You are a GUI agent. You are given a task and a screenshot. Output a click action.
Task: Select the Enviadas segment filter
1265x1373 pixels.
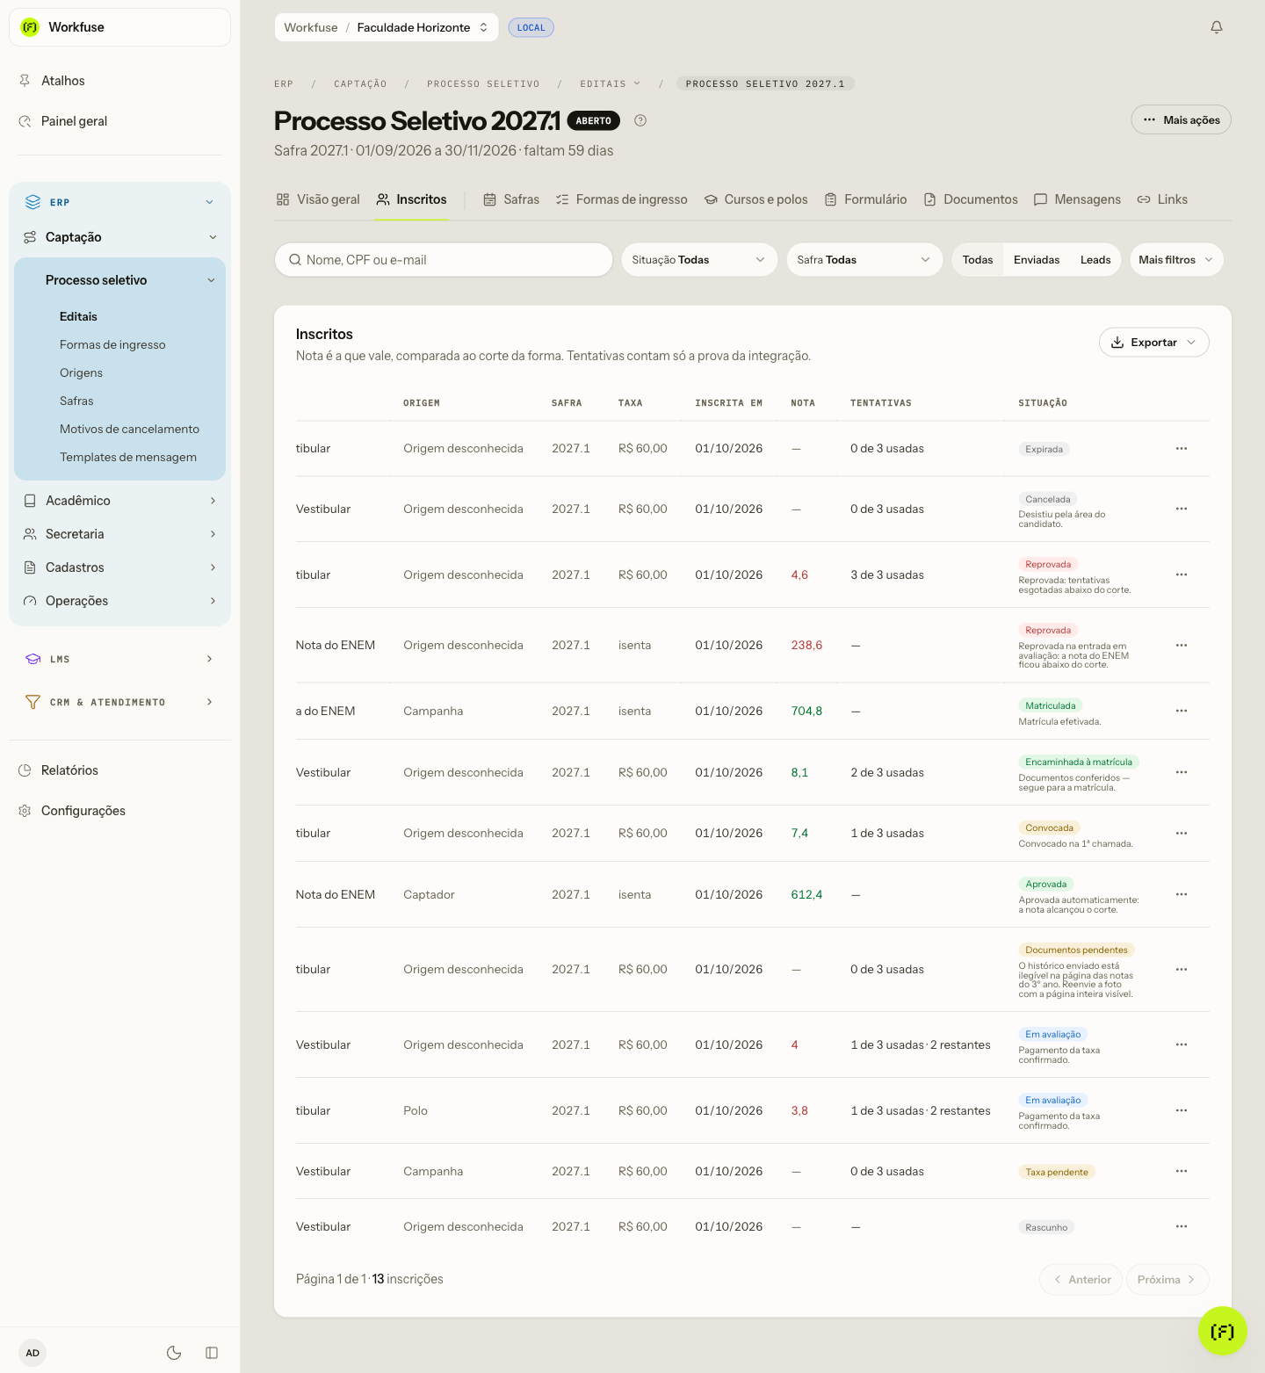point(1037,260)
